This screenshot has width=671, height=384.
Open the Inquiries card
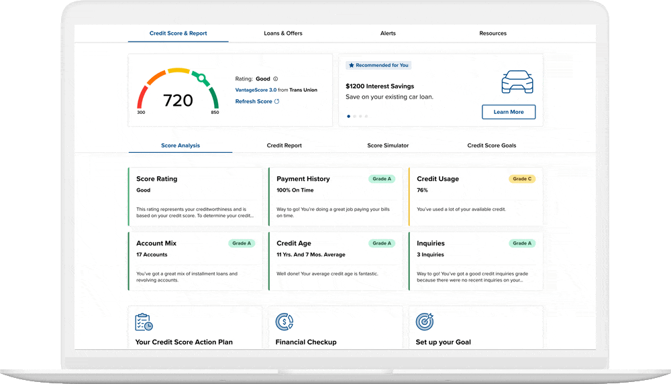pos(476,261)
